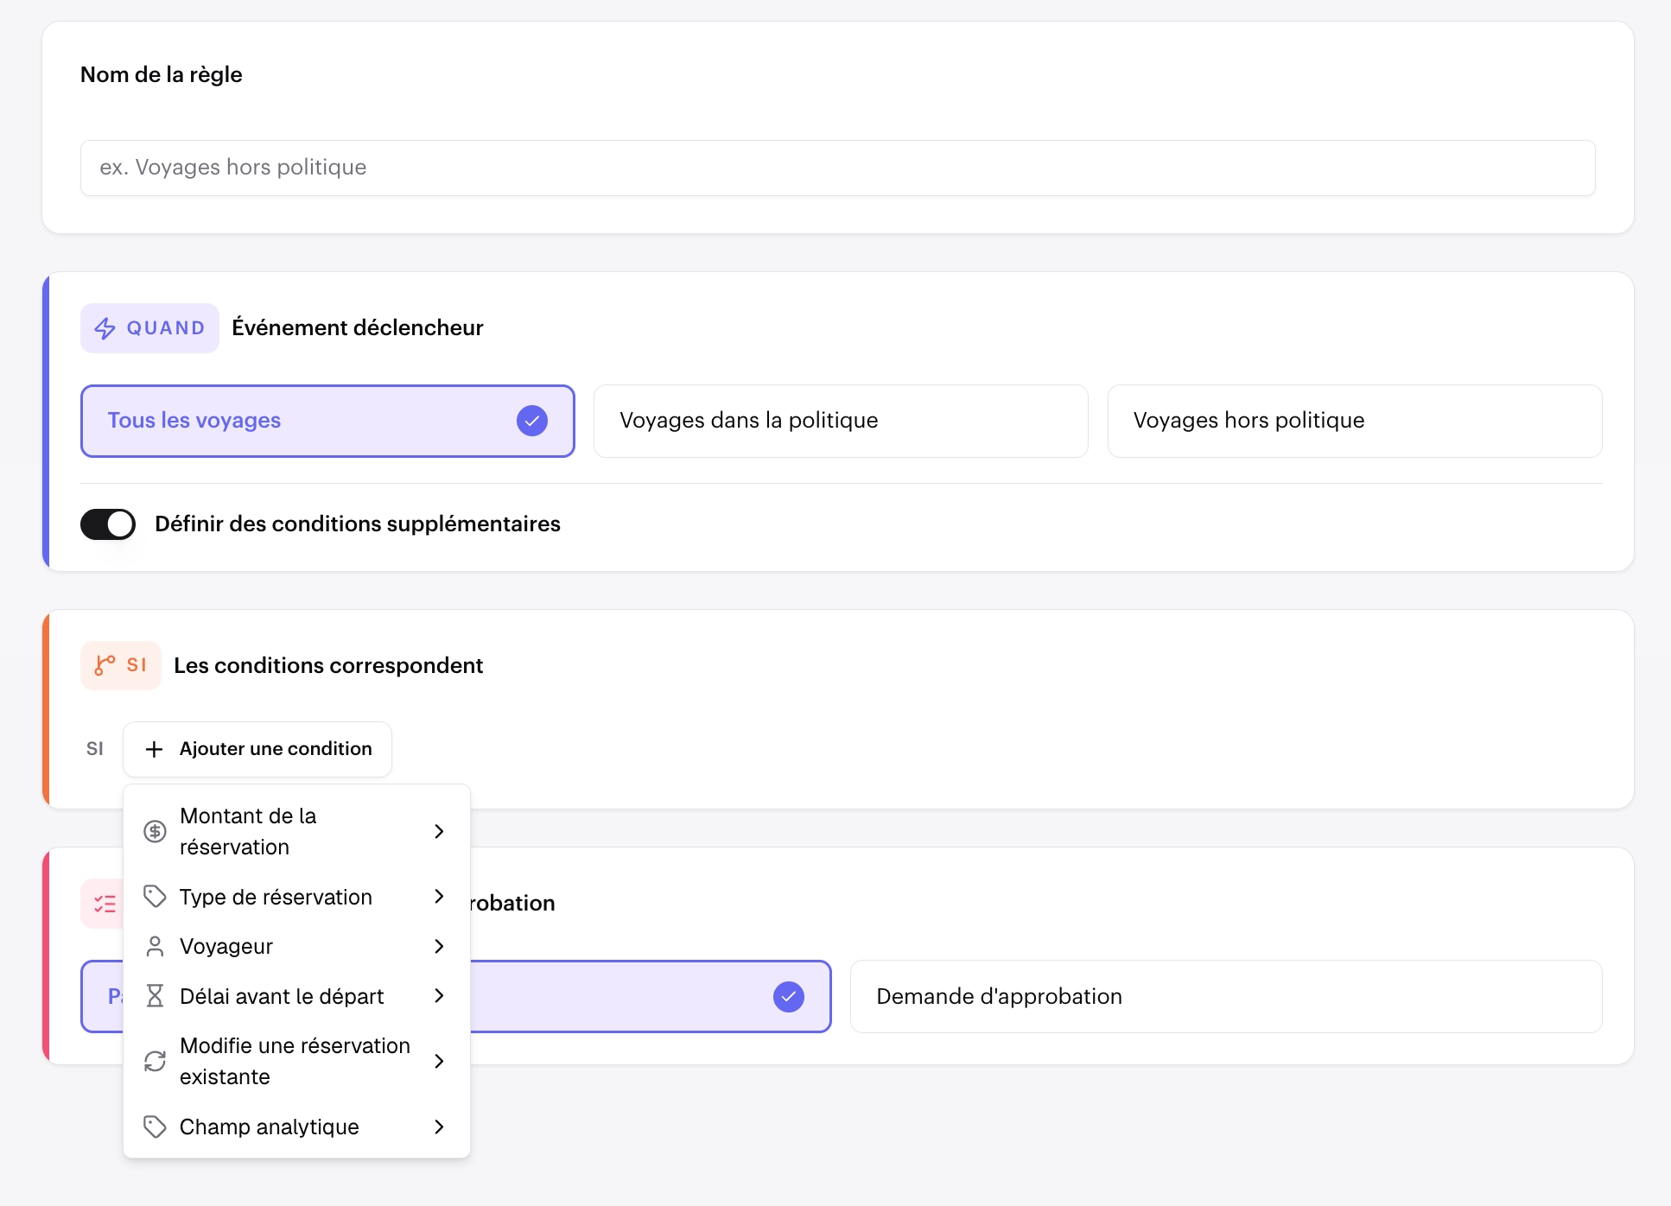Click the tag icon beside Champ analytique
This screenshot has height=1206, width=1671.
click(x=155, y=1127)
